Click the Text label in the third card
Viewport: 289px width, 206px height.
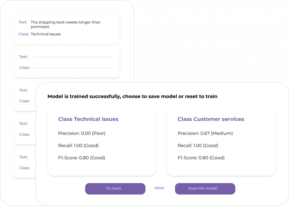[23, 90]
